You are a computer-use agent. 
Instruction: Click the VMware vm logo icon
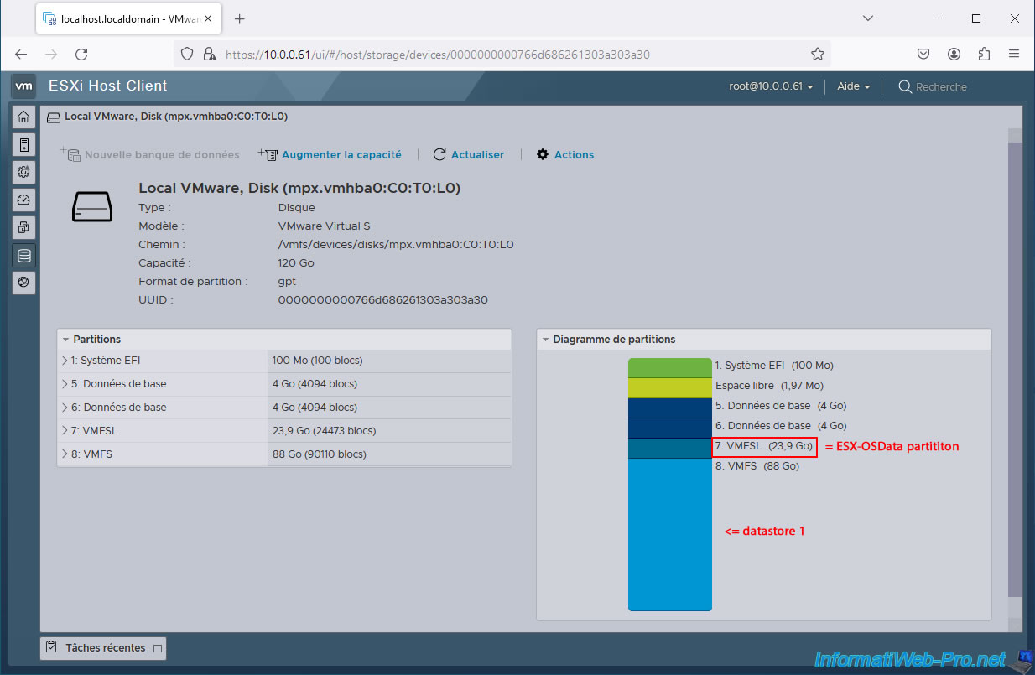click(24, 86)
